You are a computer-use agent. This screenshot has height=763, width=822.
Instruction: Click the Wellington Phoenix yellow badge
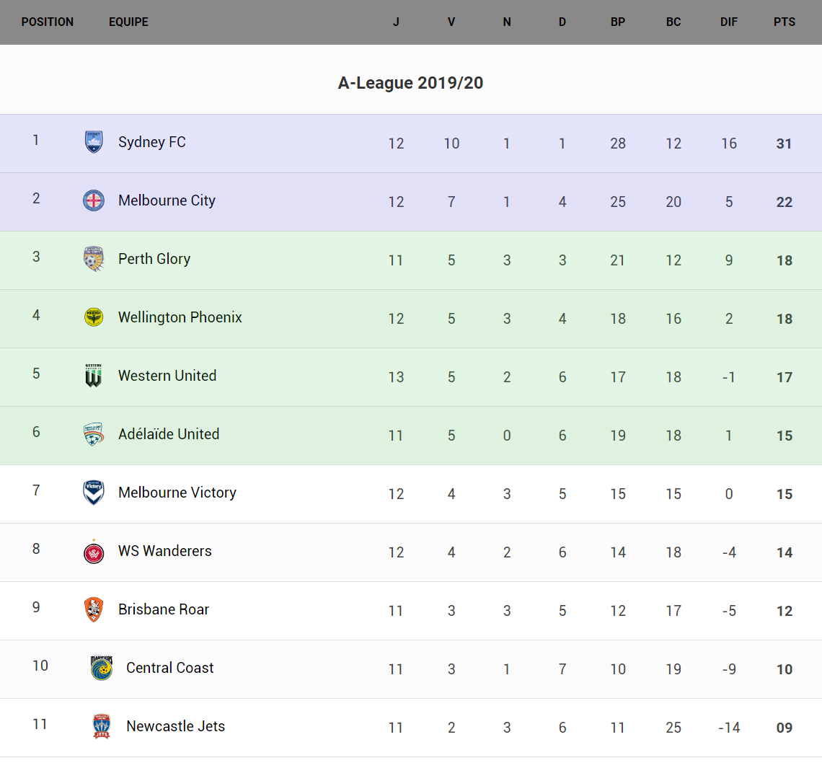tap(94, 317)
